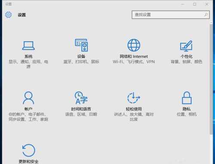Click the vertical scrollbar thumb

pyautogui.click(x=211, y=79)
